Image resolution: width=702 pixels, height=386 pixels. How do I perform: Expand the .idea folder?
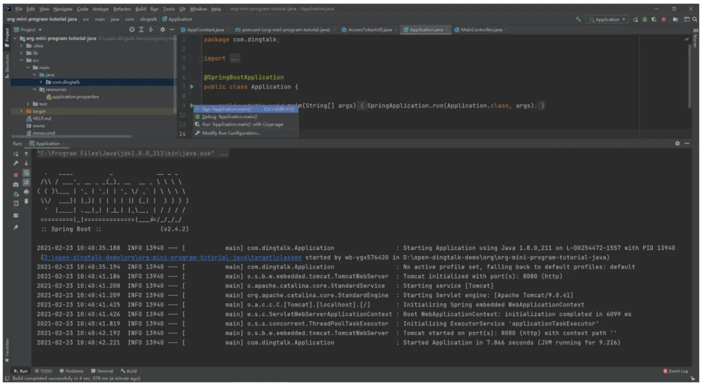tap(22, 46)
